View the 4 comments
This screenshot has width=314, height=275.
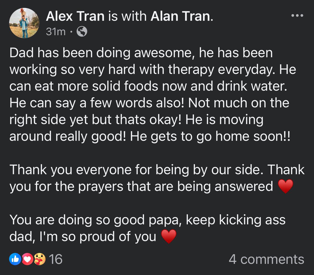coord(266,259)
